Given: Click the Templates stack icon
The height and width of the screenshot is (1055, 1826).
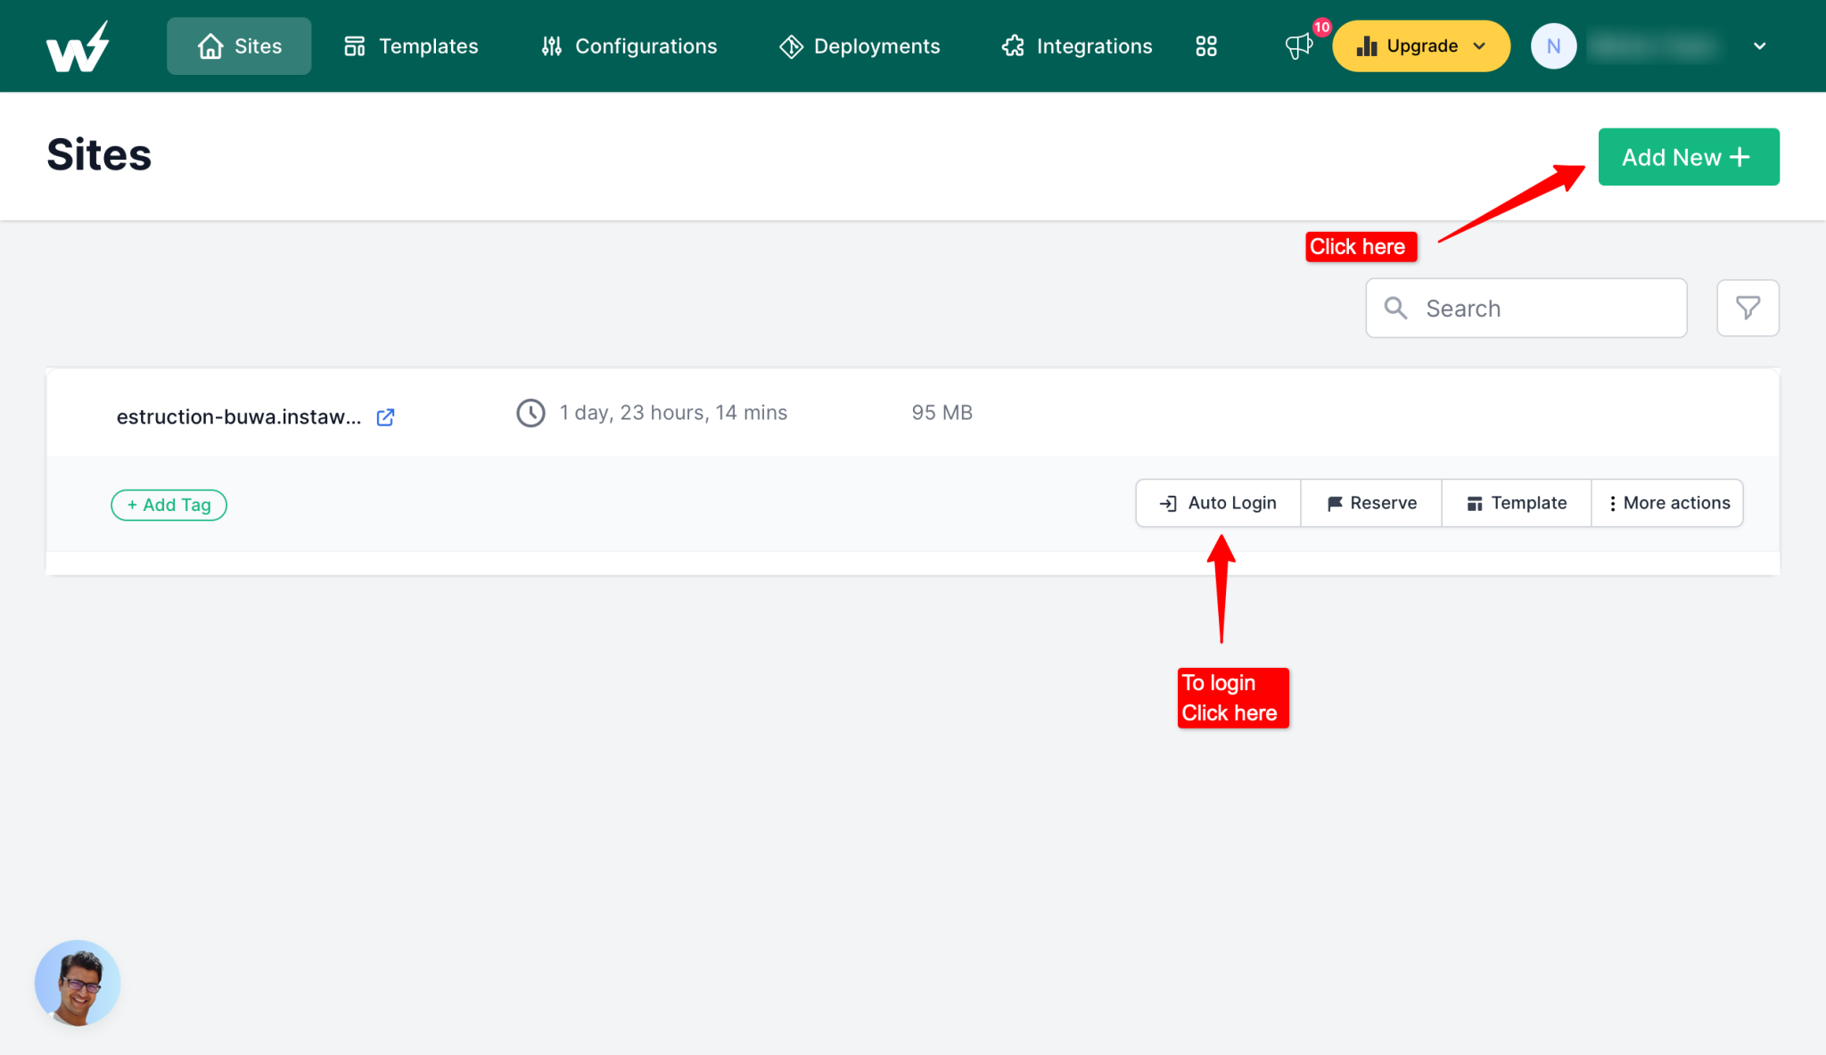Looking at the screenshot, I should [354, 45].
